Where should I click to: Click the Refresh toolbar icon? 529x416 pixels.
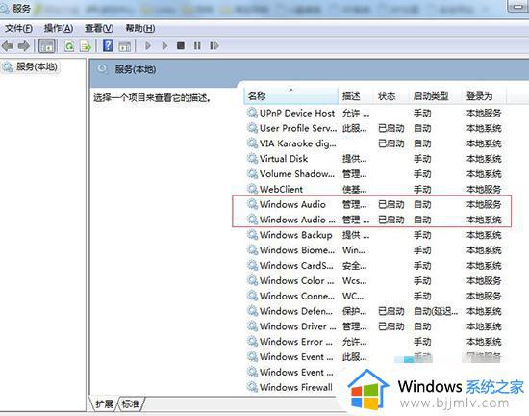(x=69, y=45)
